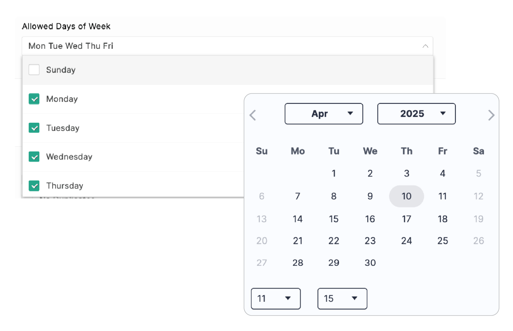Viewport: 513px width, 331px height.
Task: Click April 25 date cell
Action: [443, 241]
